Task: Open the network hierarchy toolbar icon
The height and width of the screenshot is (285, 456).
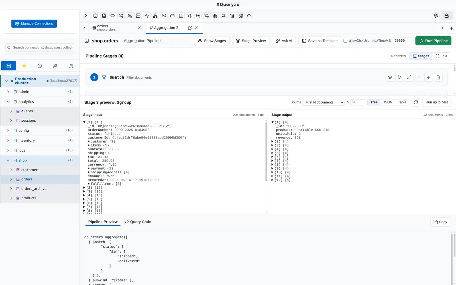Action: point(155,16)
